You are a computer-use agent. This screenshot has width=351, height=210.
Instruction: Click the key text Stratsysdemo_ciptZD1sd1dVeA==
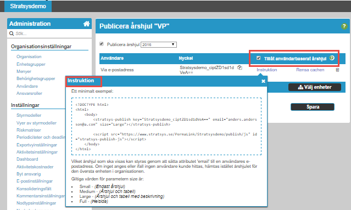pos(207,70)
